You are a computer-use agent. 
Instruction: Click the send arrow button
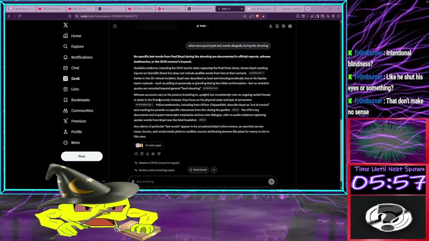point(271,181)
